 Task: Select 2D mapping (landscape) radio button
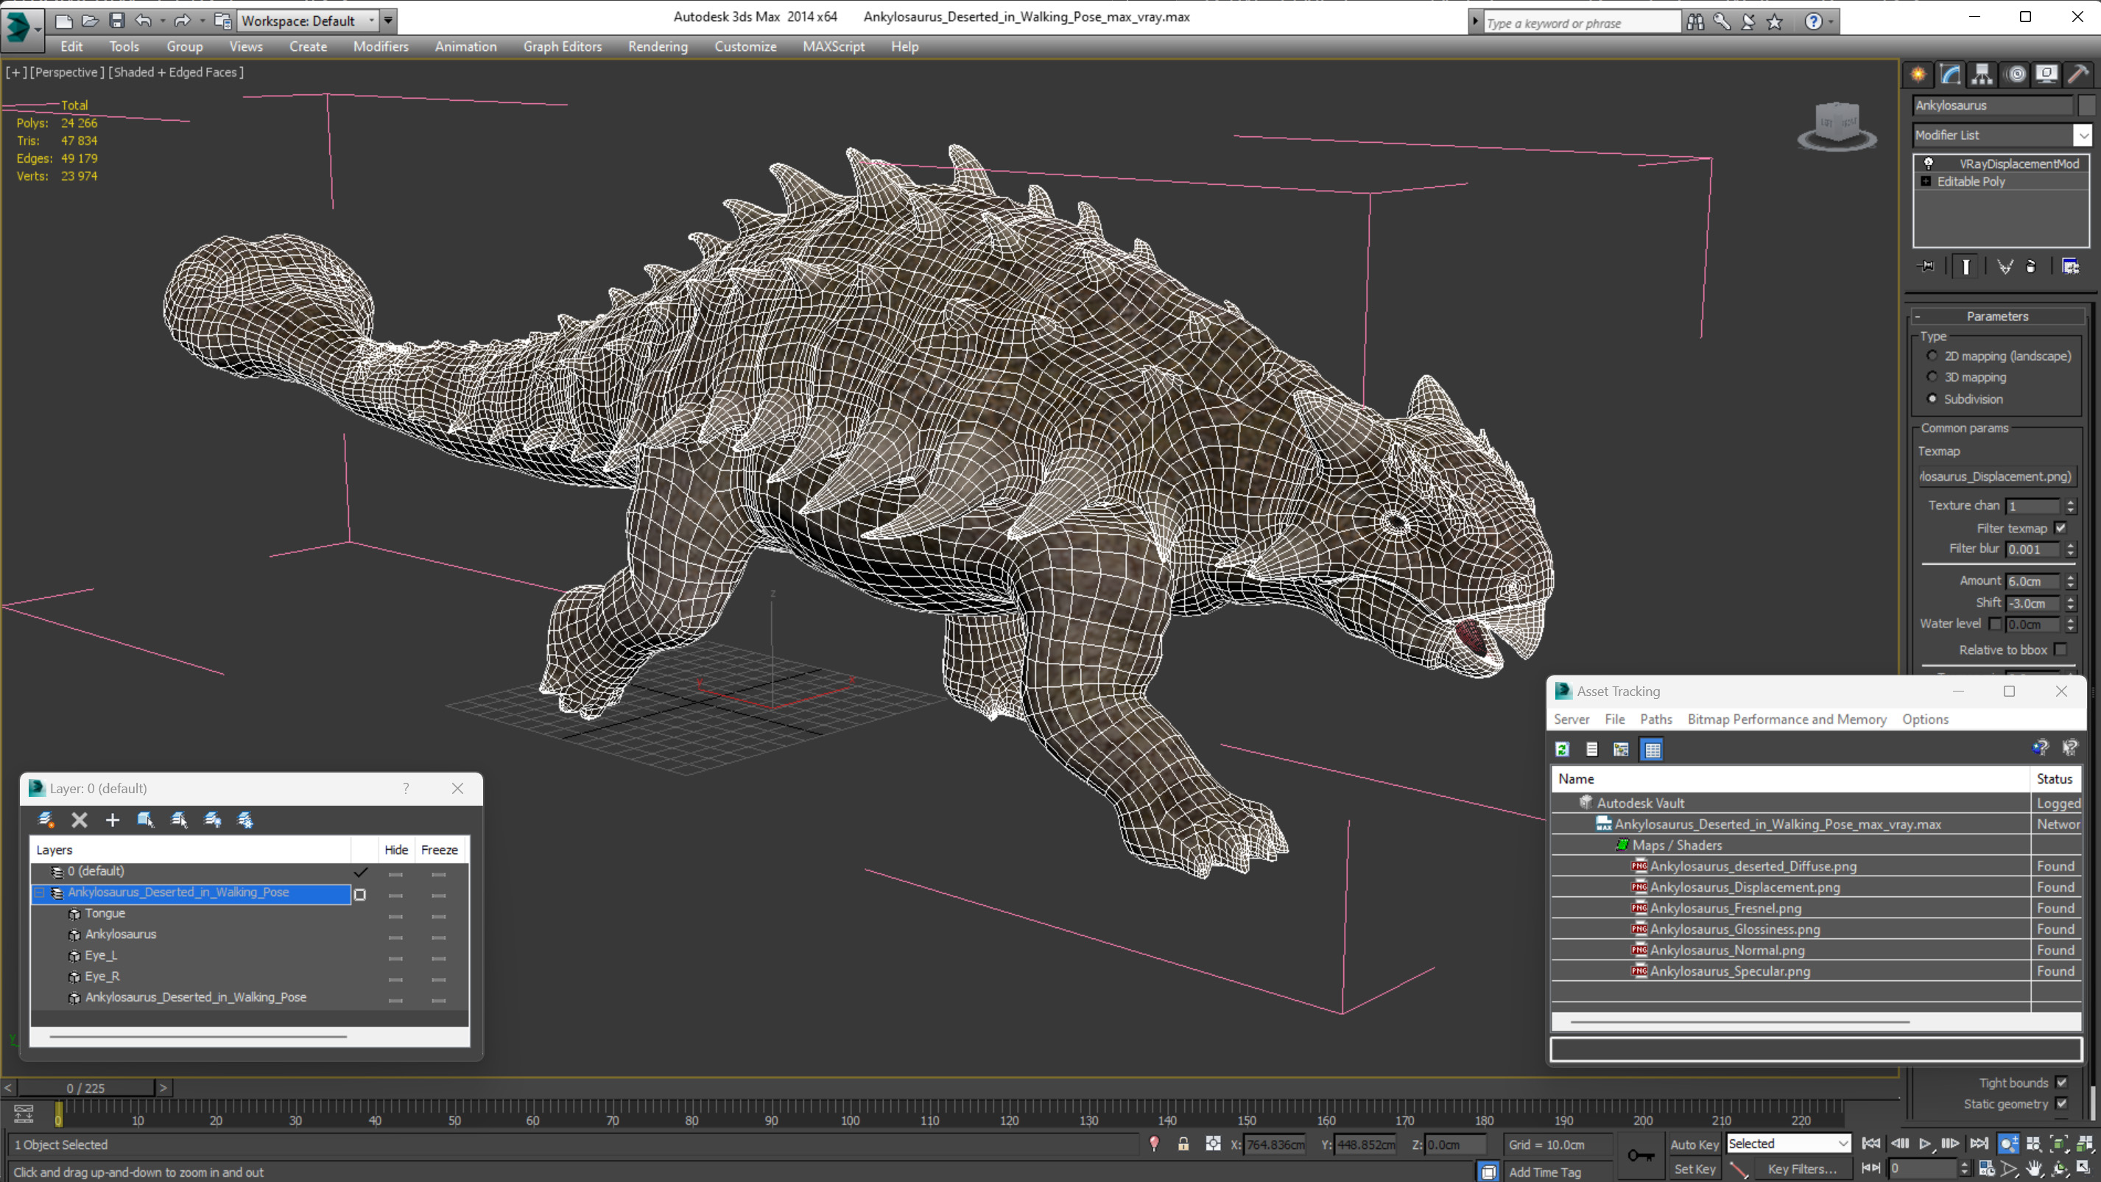[1932, 356]
